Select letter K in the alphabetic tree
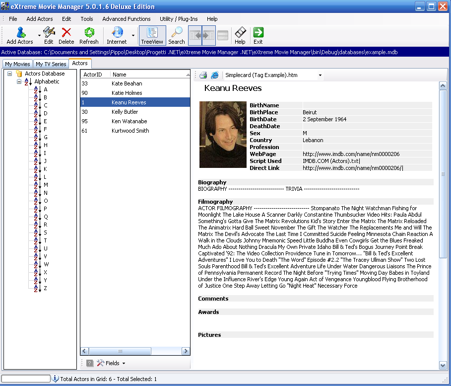 pos(45,169)
